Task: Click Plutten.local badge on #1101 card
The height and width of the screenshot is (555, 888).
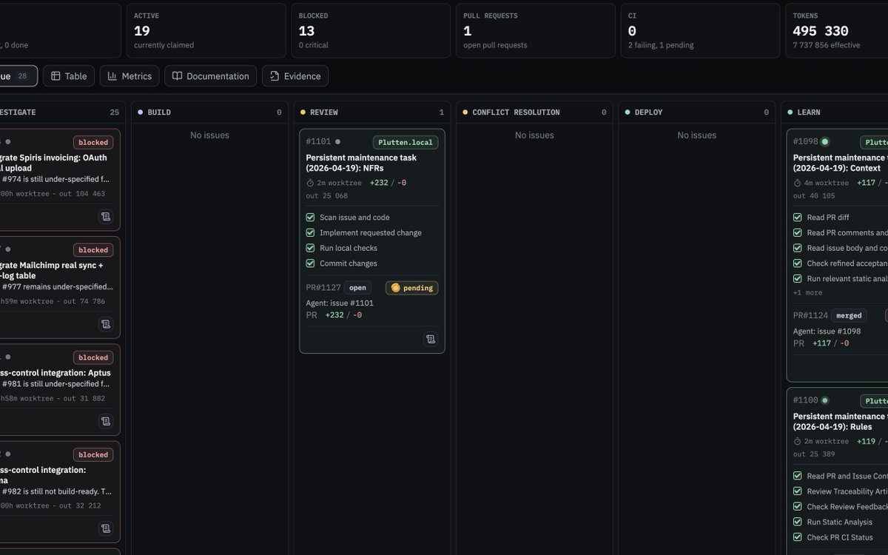Action: click(406, 142)
